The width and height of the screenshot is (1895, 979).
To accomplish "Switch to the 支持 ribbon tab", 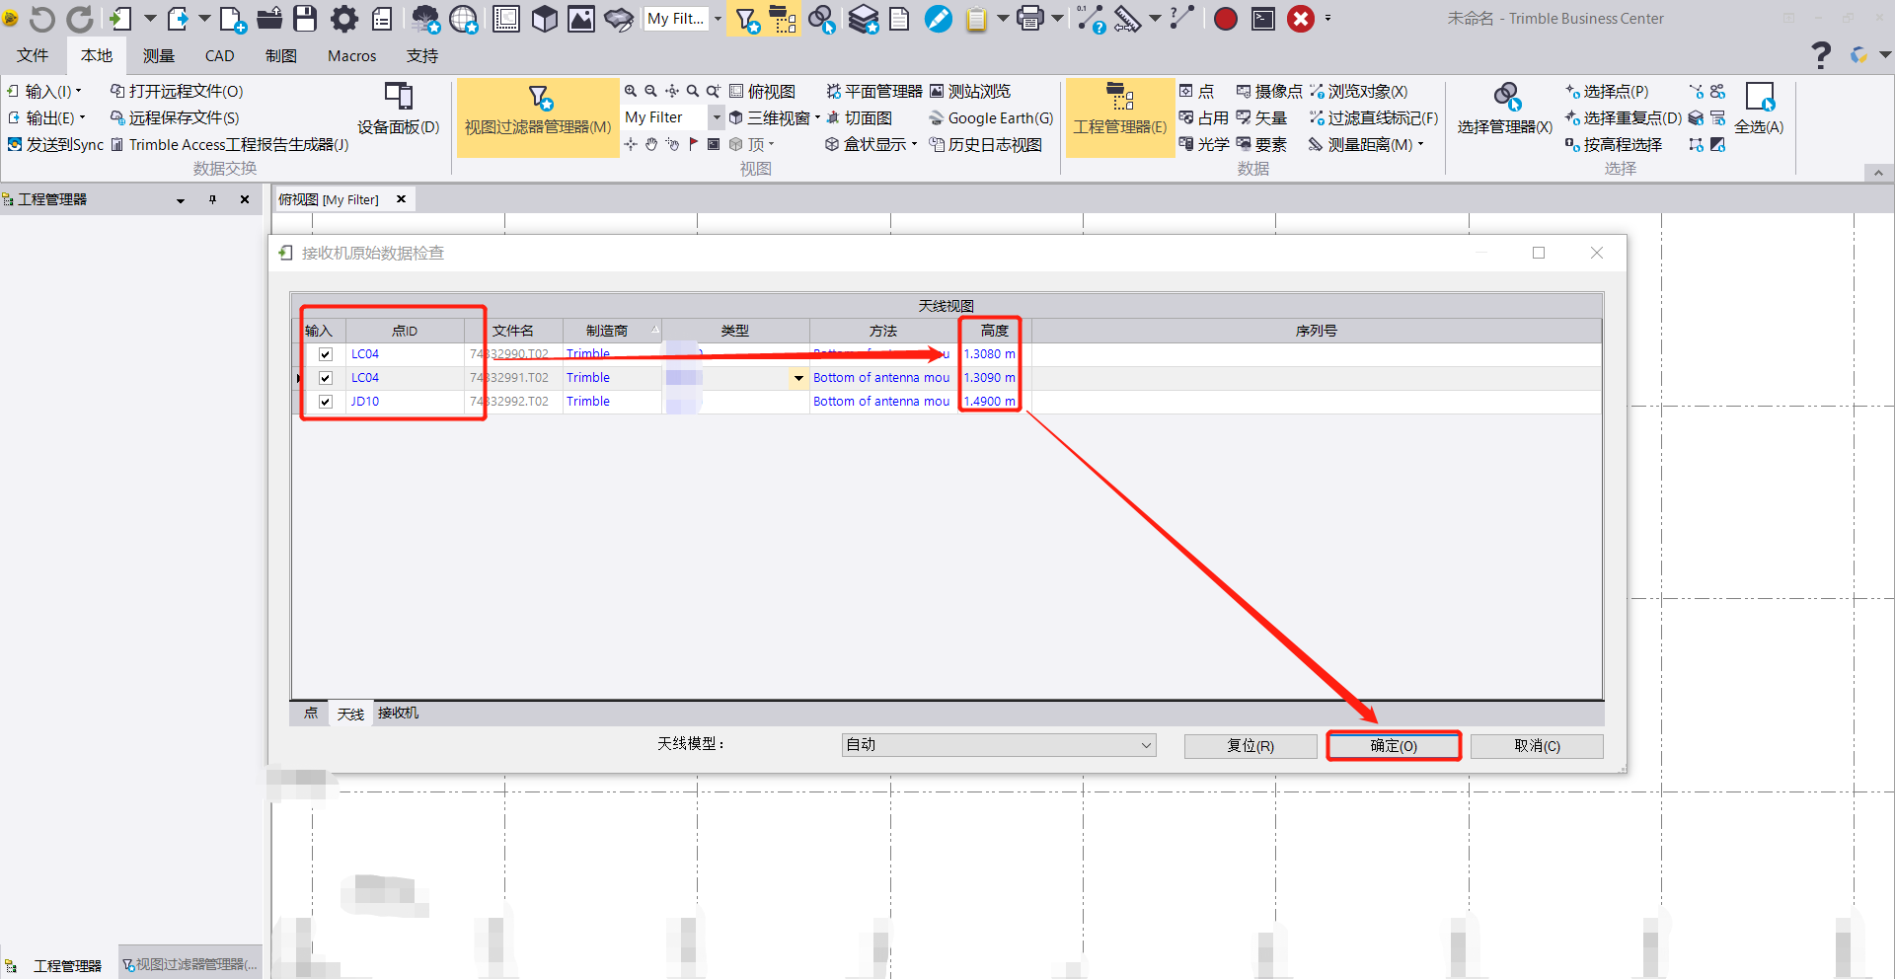I will (422, 56).
